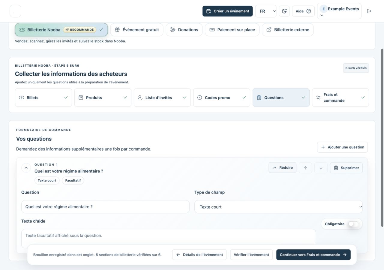This screenshot has height=270, width=384.
Task: Expand the Example Events account menu
Action: (x=339, y=11)
